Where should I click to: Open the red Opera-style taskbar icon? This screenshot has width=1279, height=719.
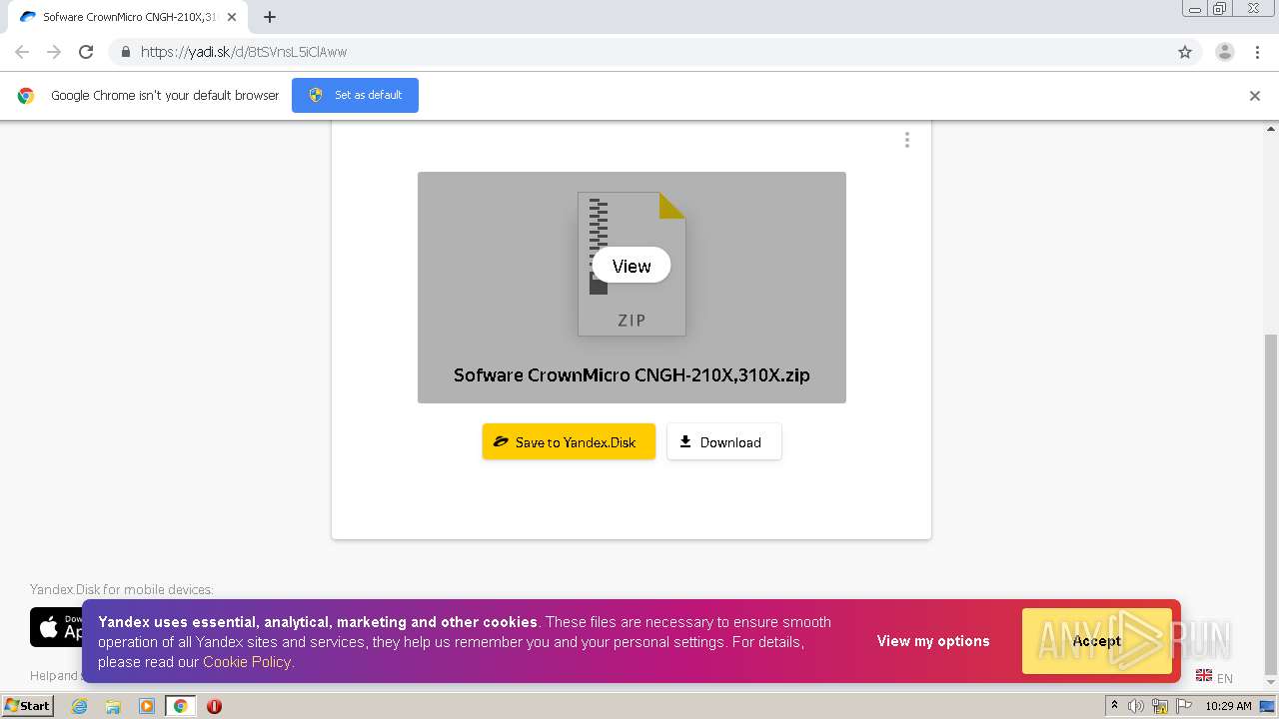coord(214,706)
